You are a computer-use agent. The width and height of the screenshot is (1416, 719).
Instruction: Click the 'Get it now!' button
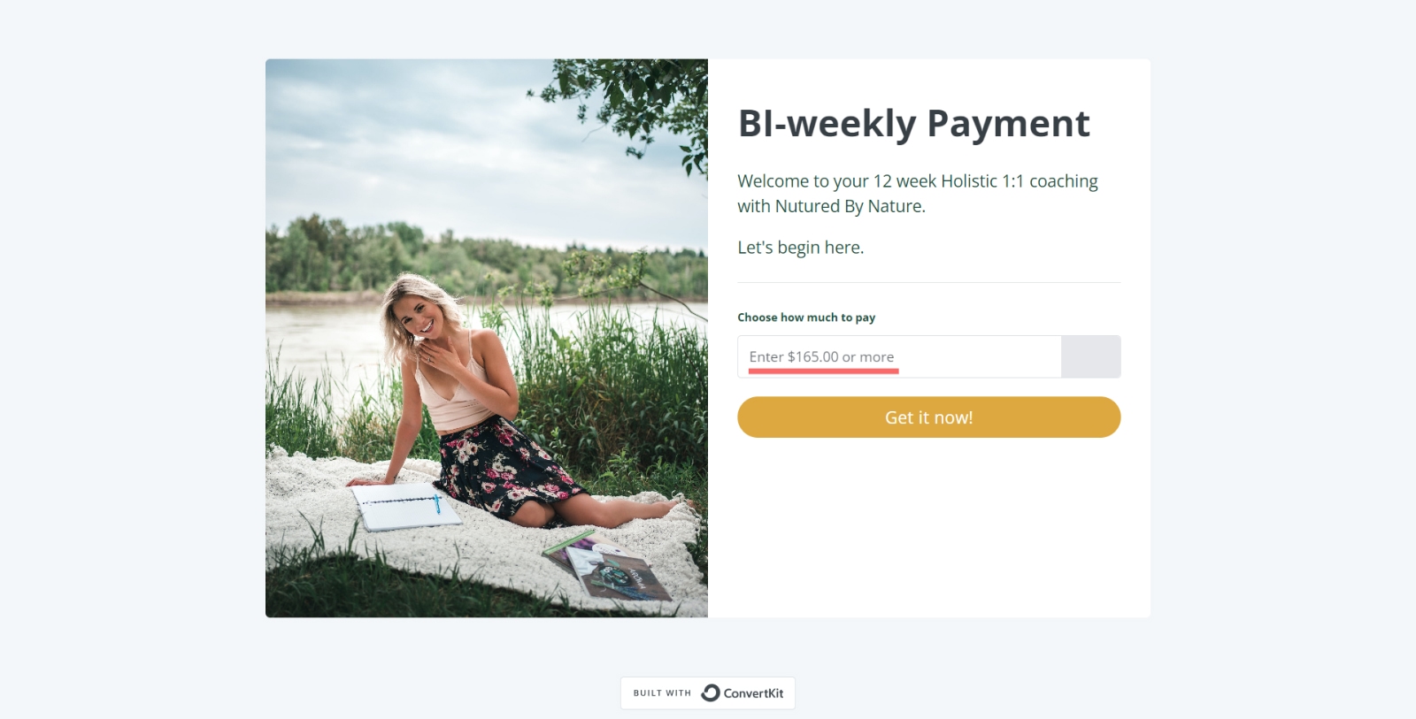coord(929,417)
